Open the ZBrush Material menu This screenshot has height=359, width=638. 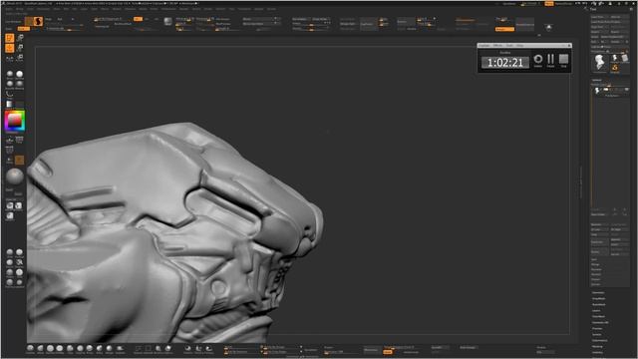[x=131, y=9]
